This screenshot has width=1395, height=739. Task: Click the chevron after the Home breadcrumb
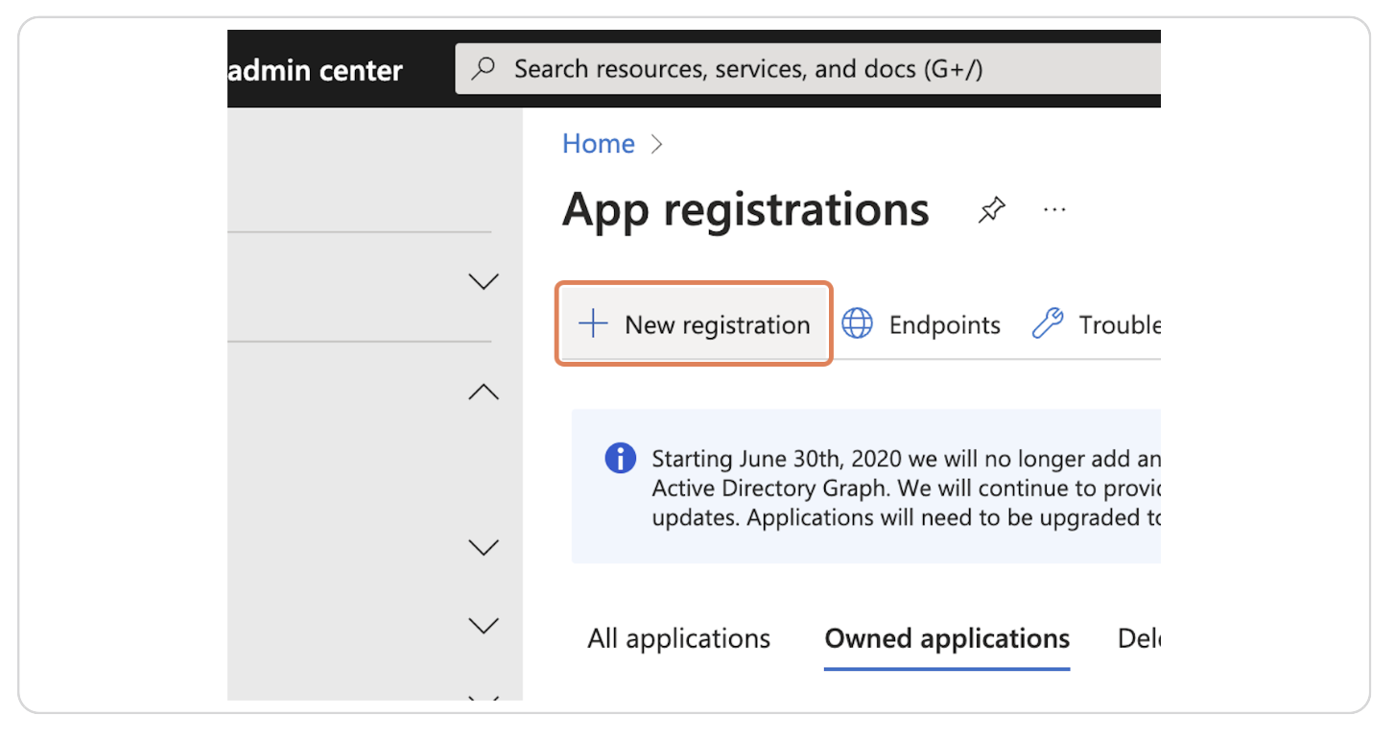(657, 143)
